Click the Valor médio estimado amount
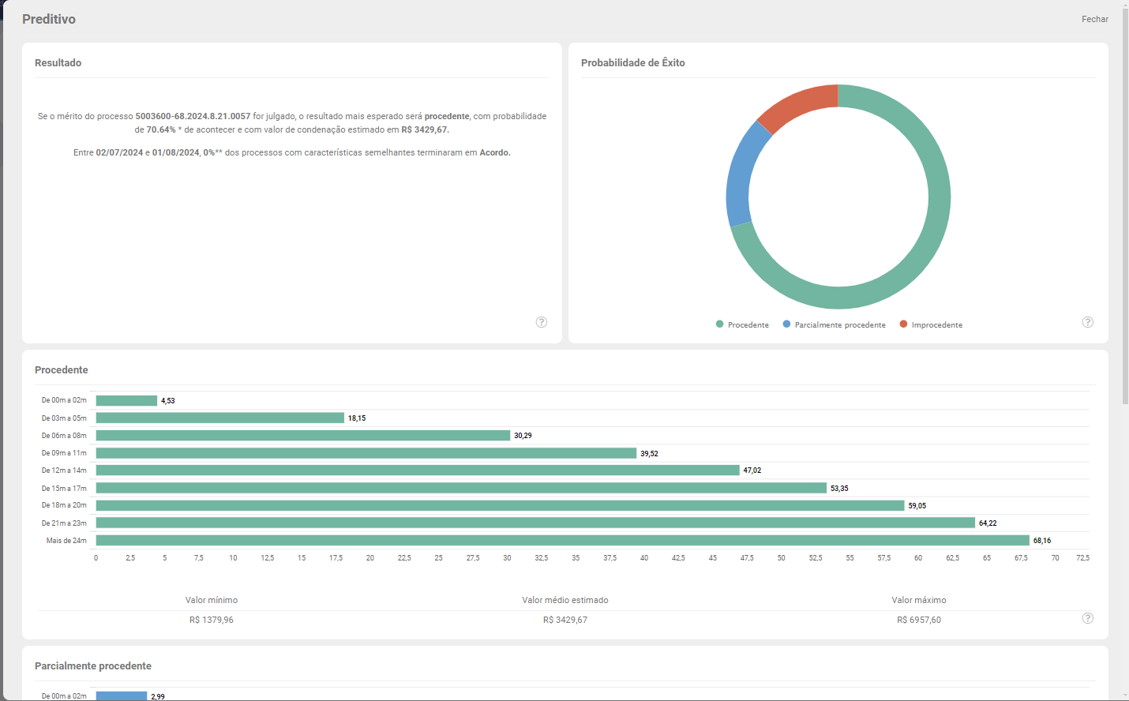 (565, 620)
